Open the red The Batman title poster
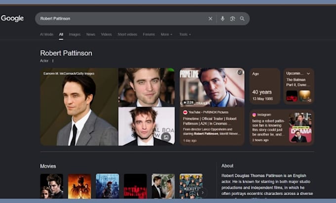 pyautogui.click(x=135, y=186)
